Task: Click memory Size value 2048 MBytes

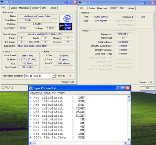Action: click(x=101, y=21)
